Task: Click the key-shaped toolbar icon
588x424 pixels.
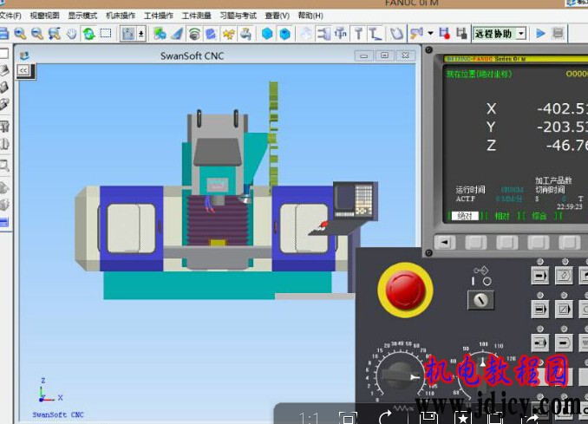Action: (x=416, y=33)
